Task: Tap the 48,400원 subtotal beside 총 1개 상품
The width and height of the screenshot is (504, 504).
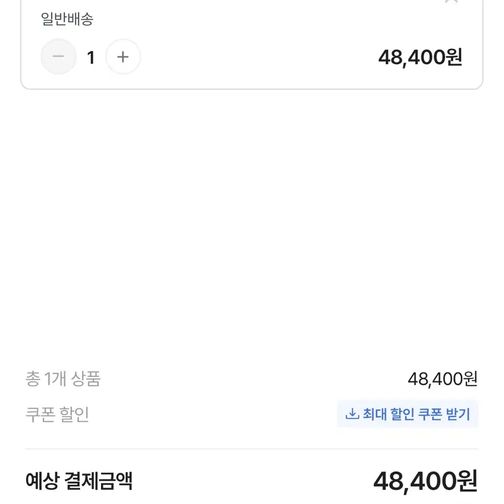Action: point(443,379)
